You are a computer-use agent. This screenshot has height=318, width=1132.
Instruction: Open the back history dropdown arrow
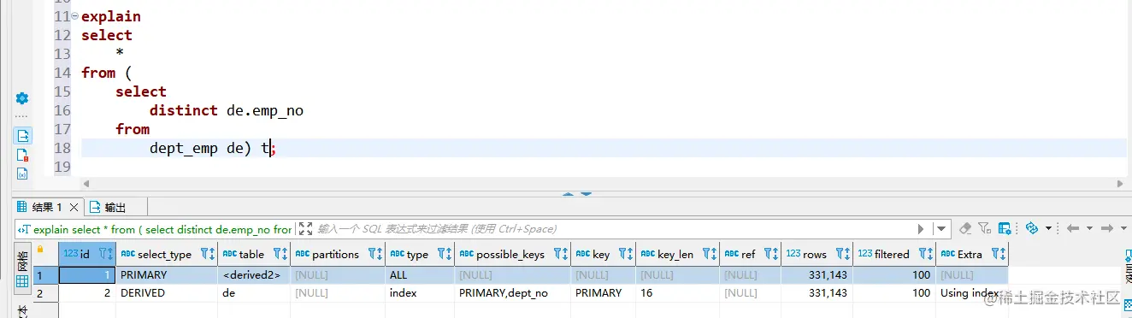coord(1089,229)
